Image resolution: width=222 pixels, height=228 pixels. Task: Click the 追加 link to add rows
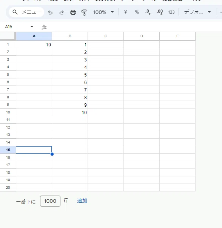(x=82, y=200)
